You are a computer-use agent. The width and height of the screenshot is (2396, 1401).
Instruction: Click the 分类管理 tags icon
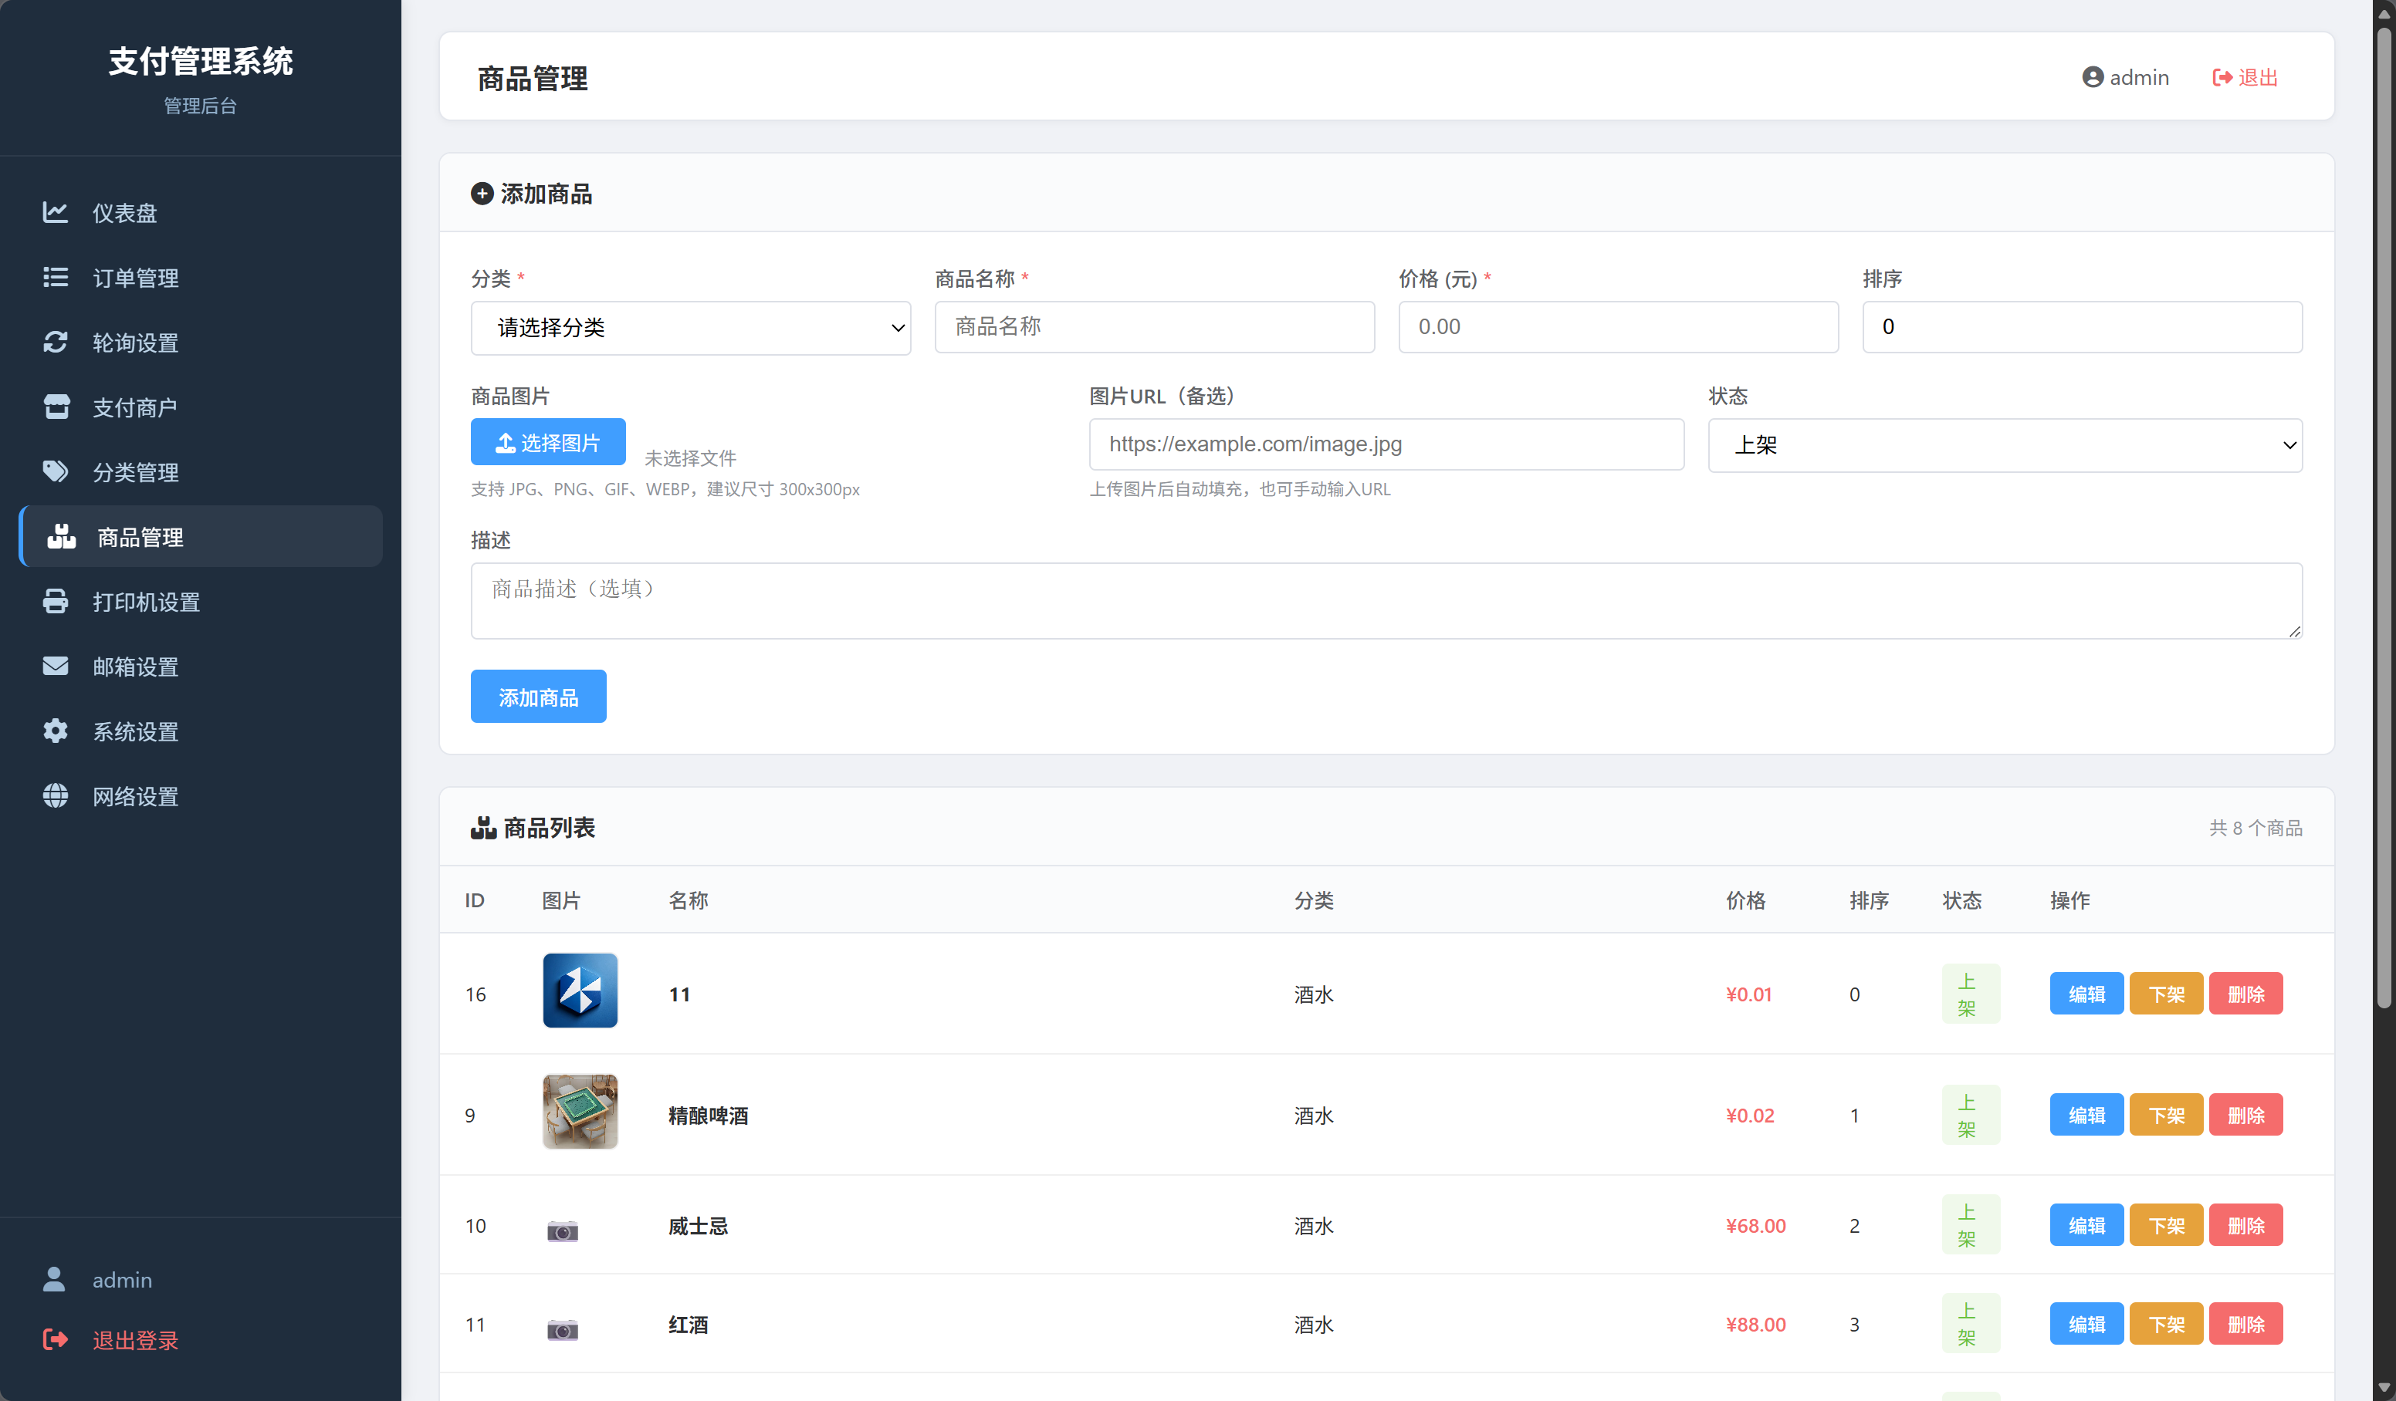pos(55,471)
